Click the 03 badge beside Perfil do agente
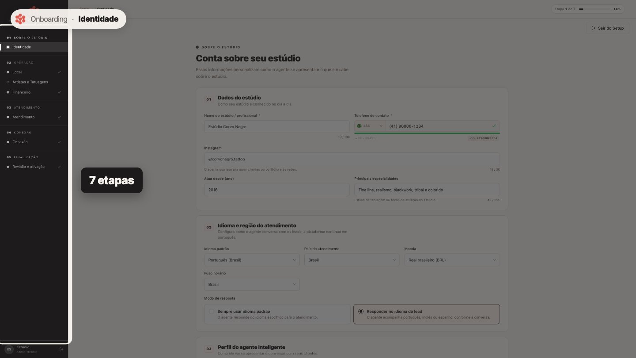 tap(209, 349)
